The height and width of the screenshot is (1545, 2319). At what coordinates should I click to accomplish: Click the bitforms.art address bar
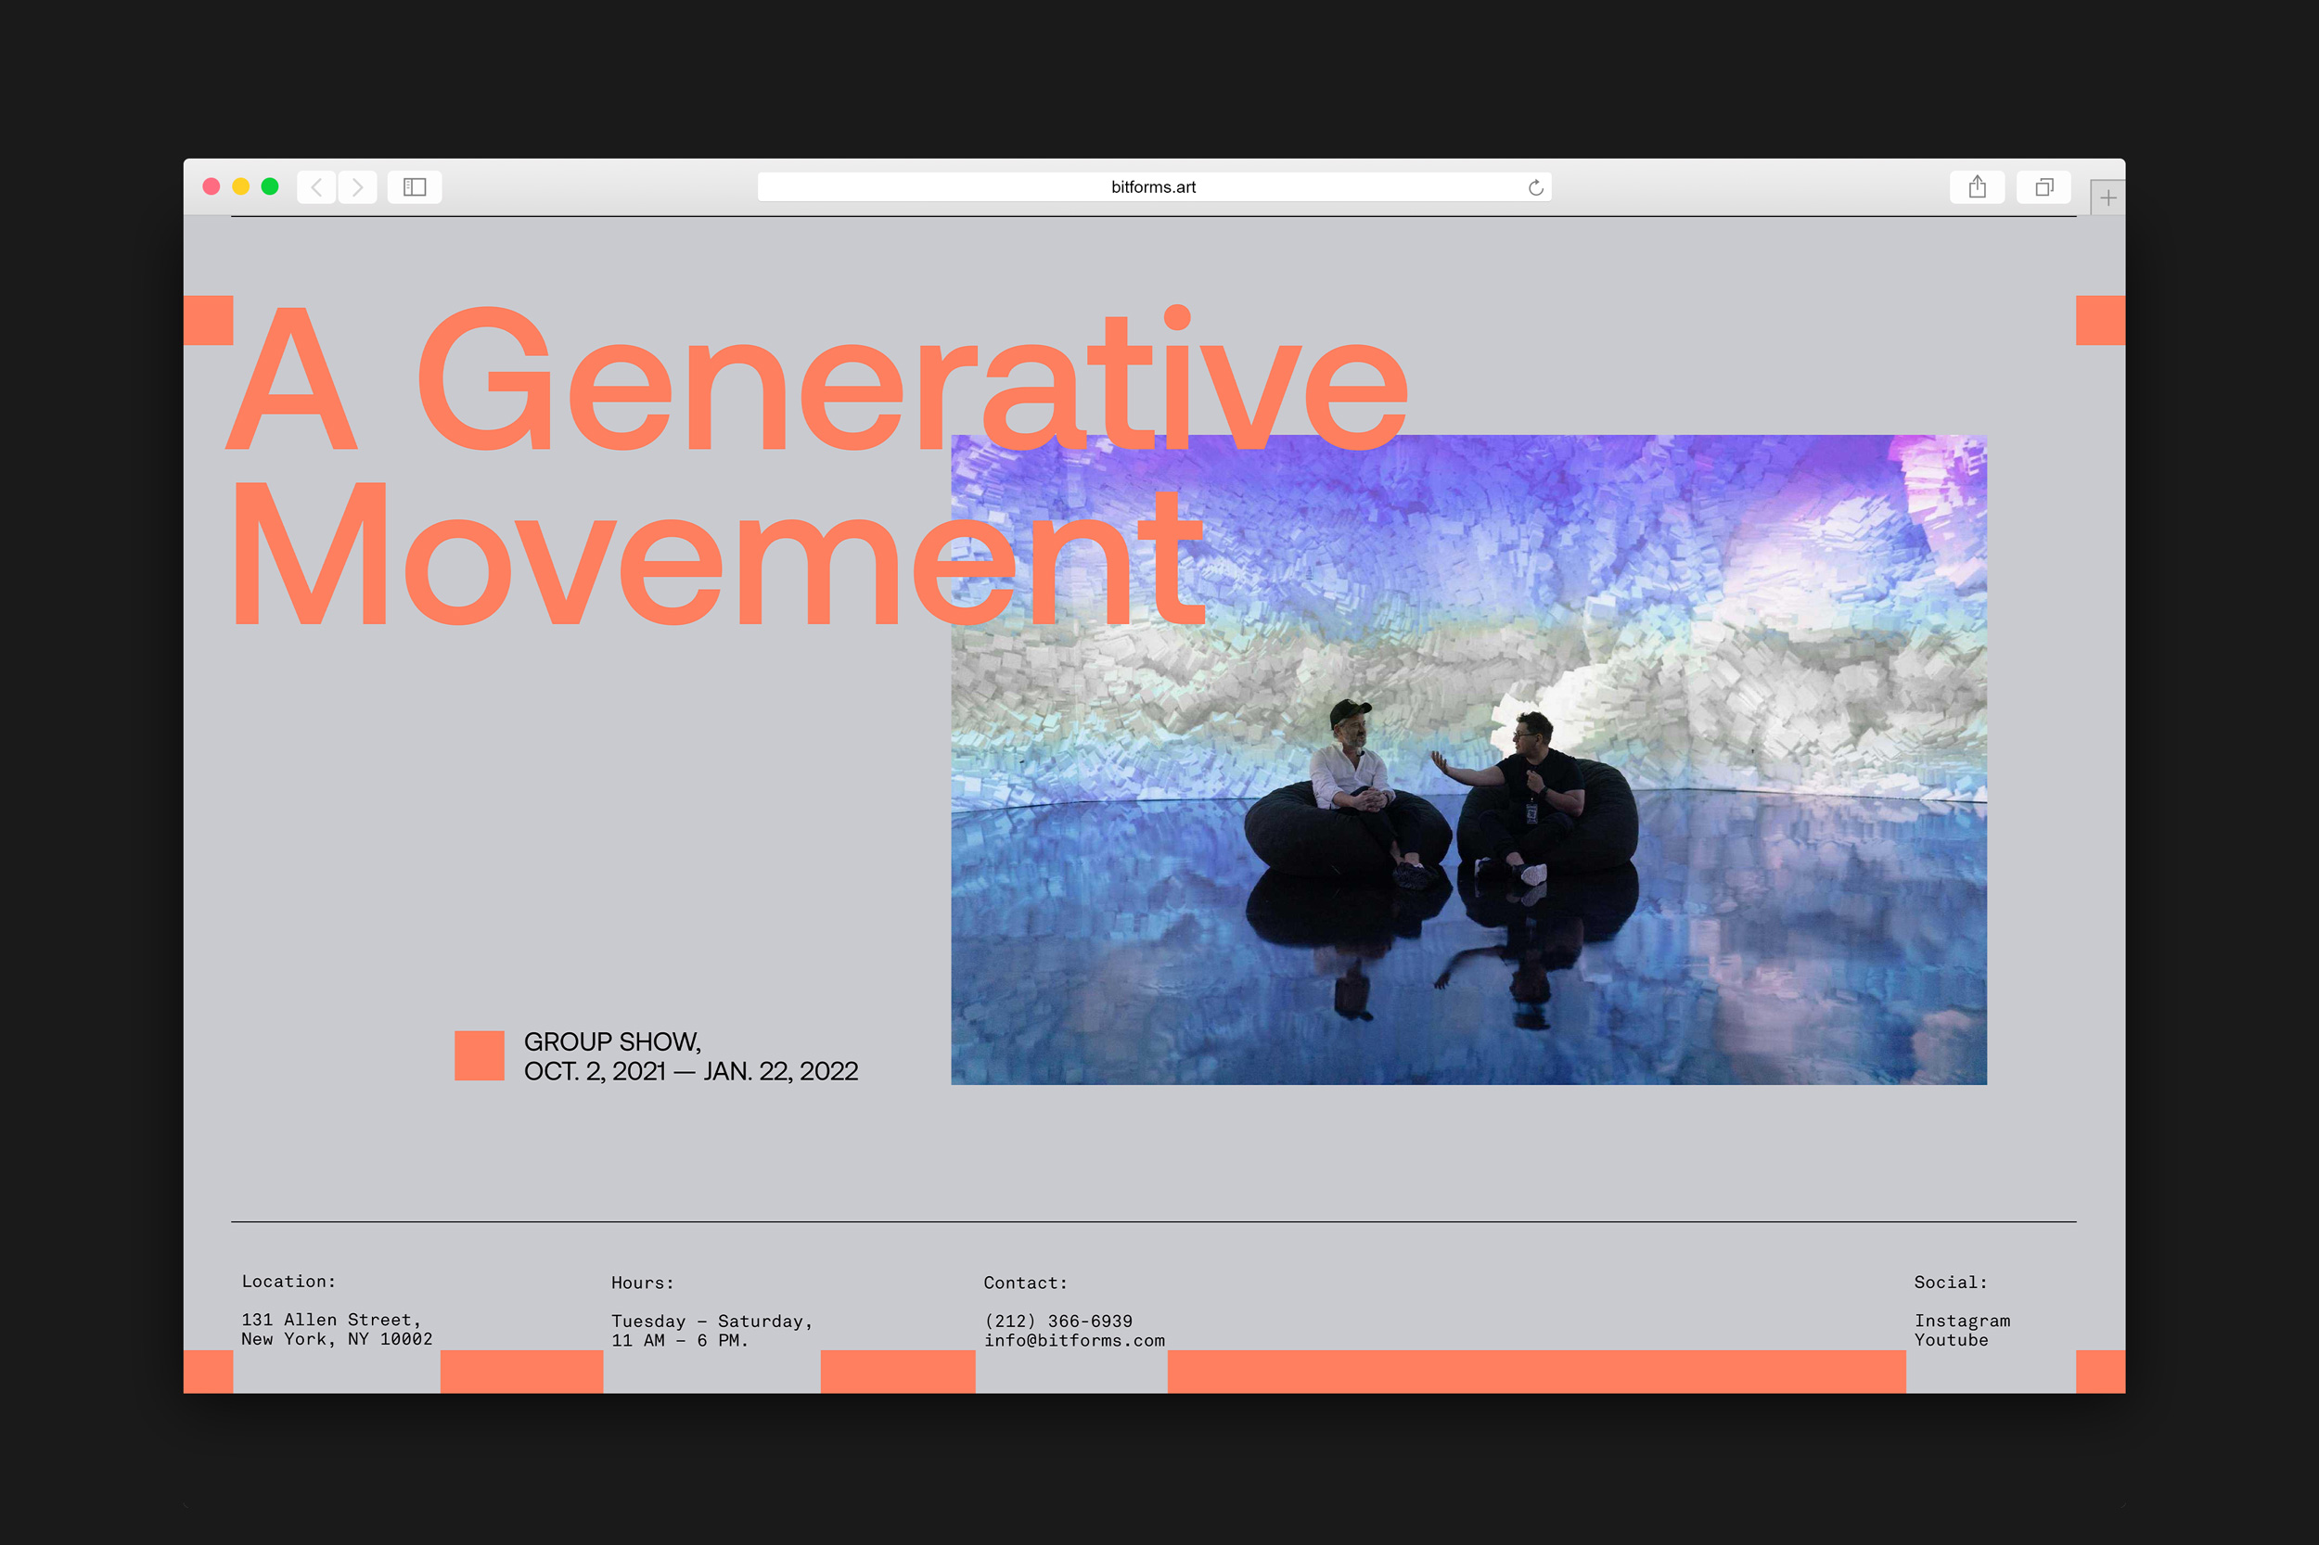point(1154,187)
